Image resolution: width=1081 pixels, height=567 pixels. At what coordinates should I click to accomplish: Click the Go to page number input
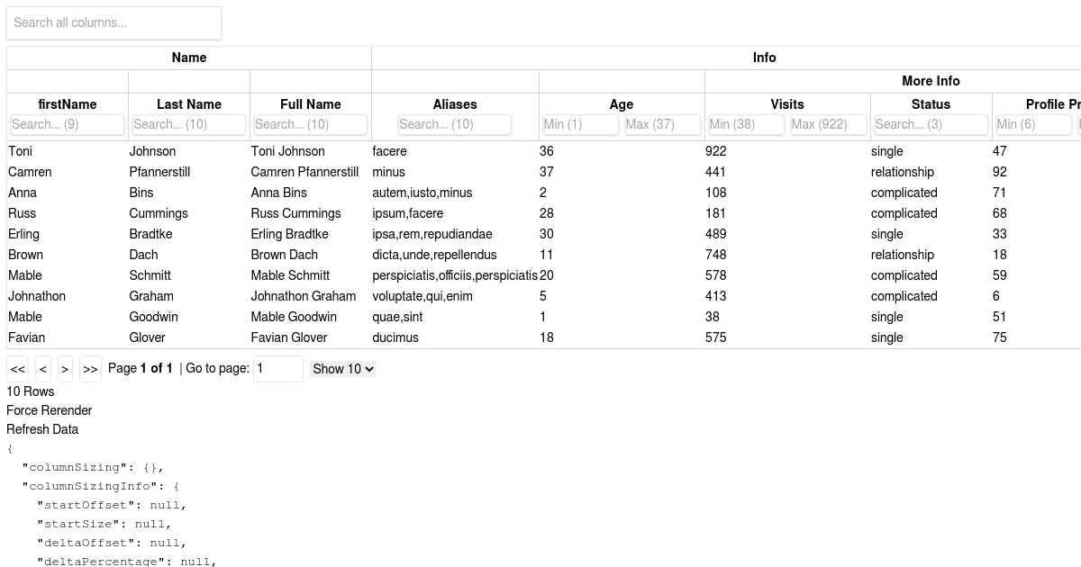278,369
